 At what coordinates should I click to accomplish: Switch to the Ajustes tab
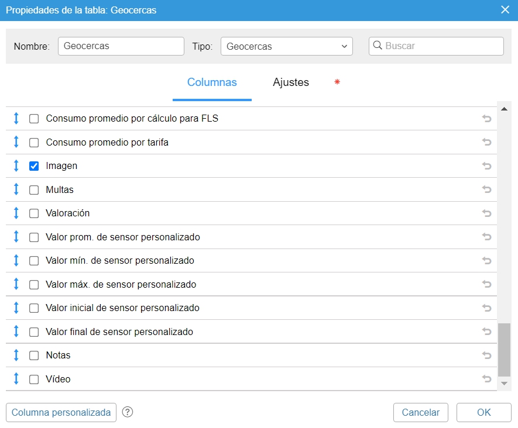pos(291,82)
